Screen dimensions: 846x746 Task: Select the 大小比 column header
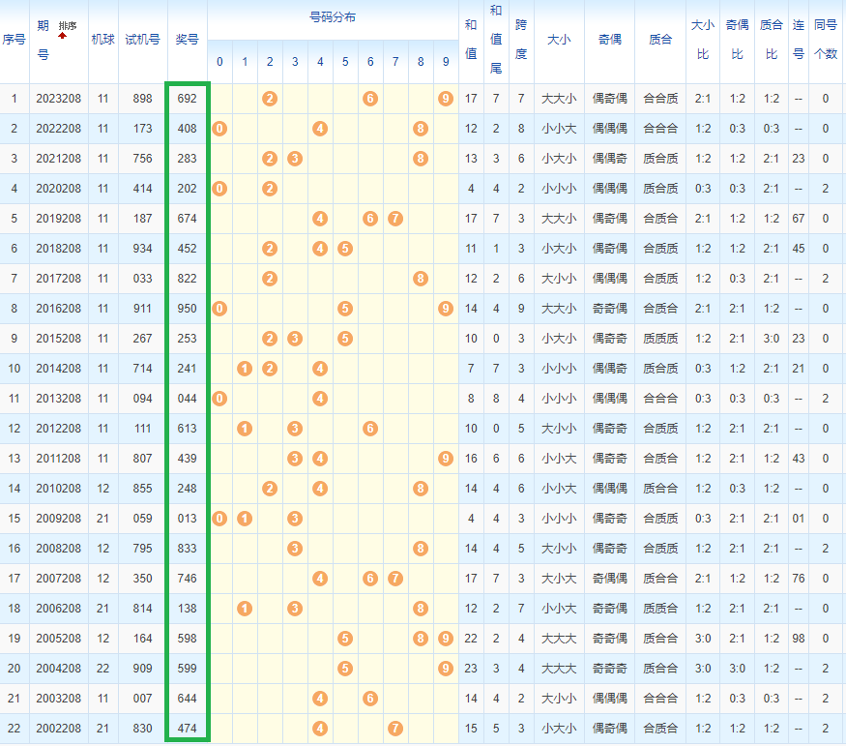[703, 41]
